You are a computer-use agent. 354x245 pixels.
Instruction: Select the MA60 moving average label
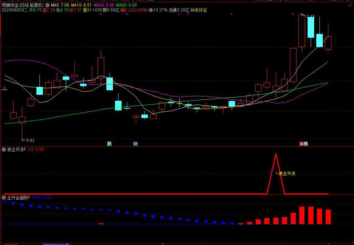[x=126, y=6]
